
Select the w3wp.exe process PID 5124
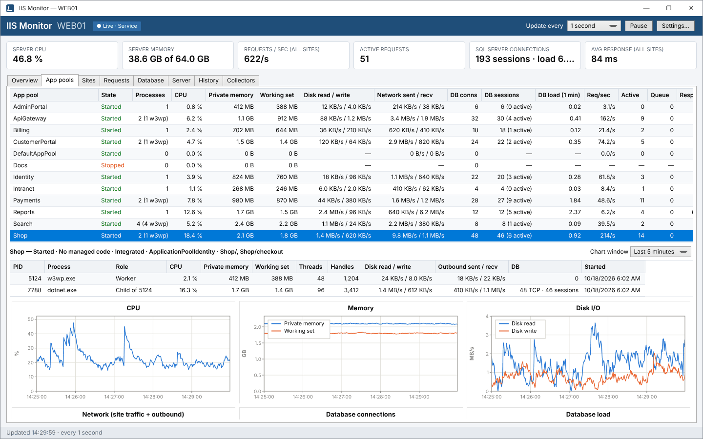tap(328, 279)
